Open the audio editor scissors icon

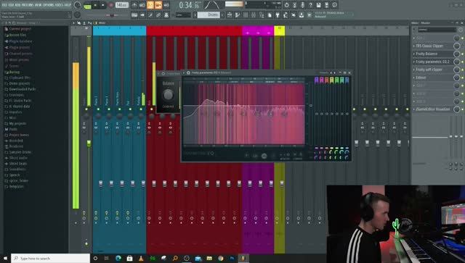[294, 5]
